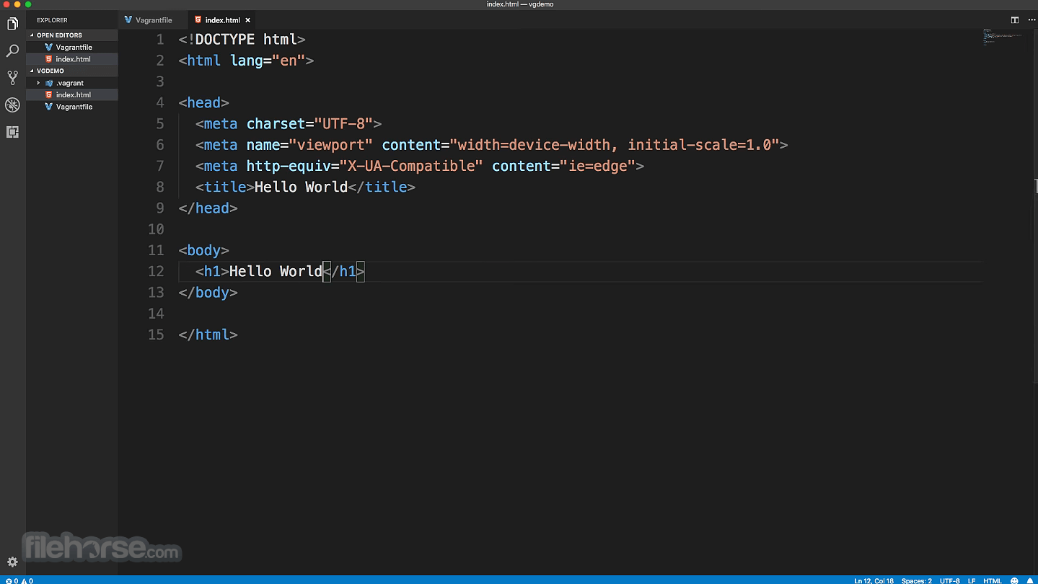Click the closing h1 tag
This screenshot has width=1038, height=584.
[343, 271]
